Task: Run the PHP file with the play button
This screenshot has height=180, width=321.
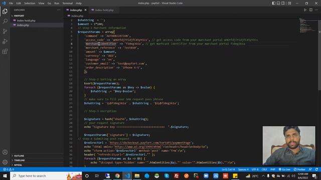Action: point(305,10)
